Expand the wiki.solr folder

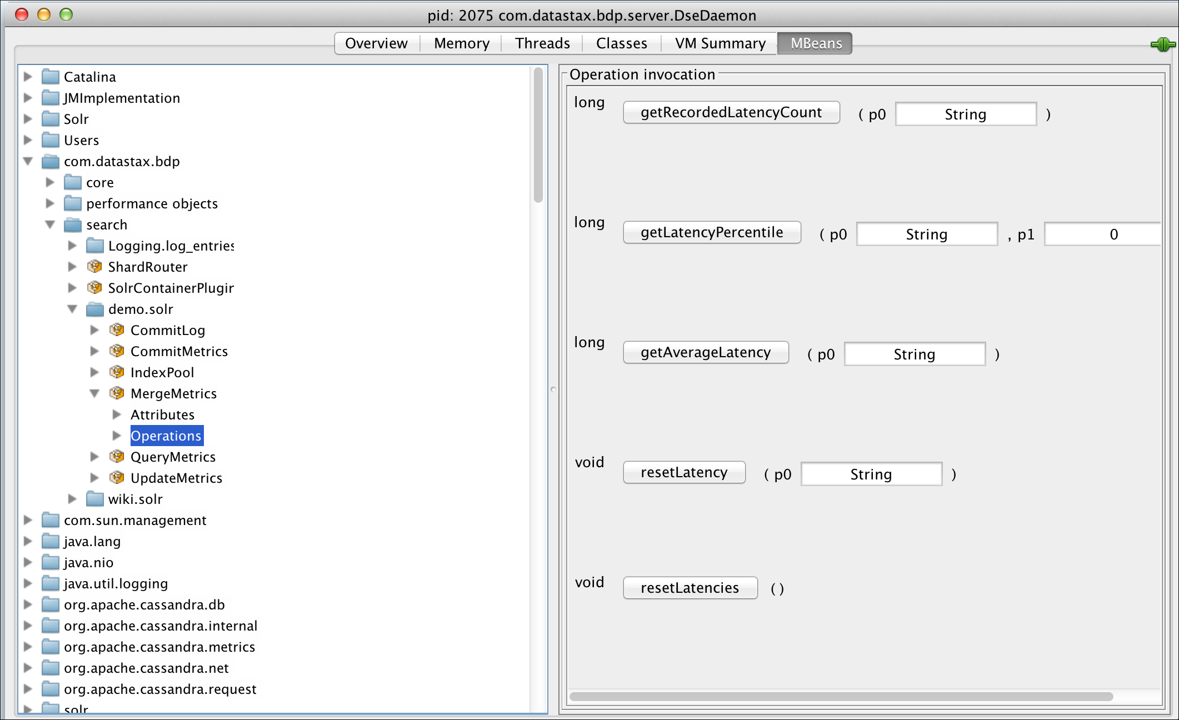[x=72, y=499]
